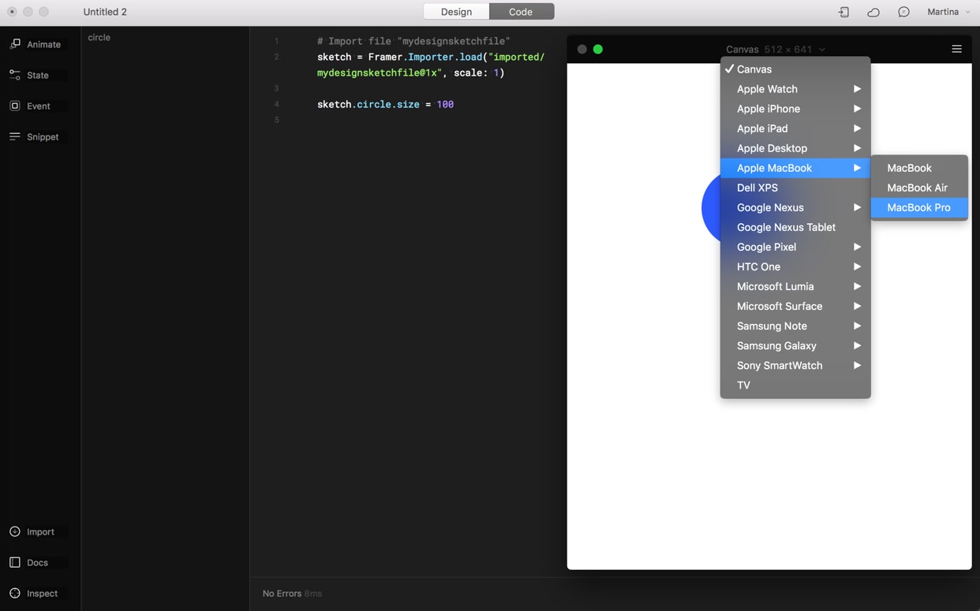Screen dimensions: 980x611
Task: Click the 'No Errors' status text
Action: 282,593
